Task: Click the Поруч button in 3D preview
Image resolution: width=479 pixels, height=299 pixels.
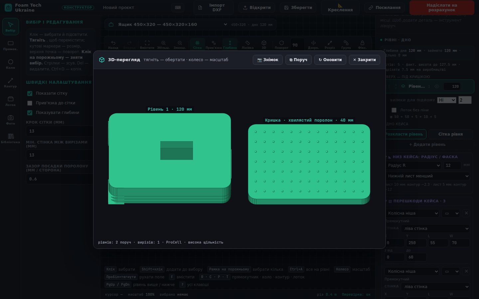Action: pyautogui.click(x=298, y=60)
